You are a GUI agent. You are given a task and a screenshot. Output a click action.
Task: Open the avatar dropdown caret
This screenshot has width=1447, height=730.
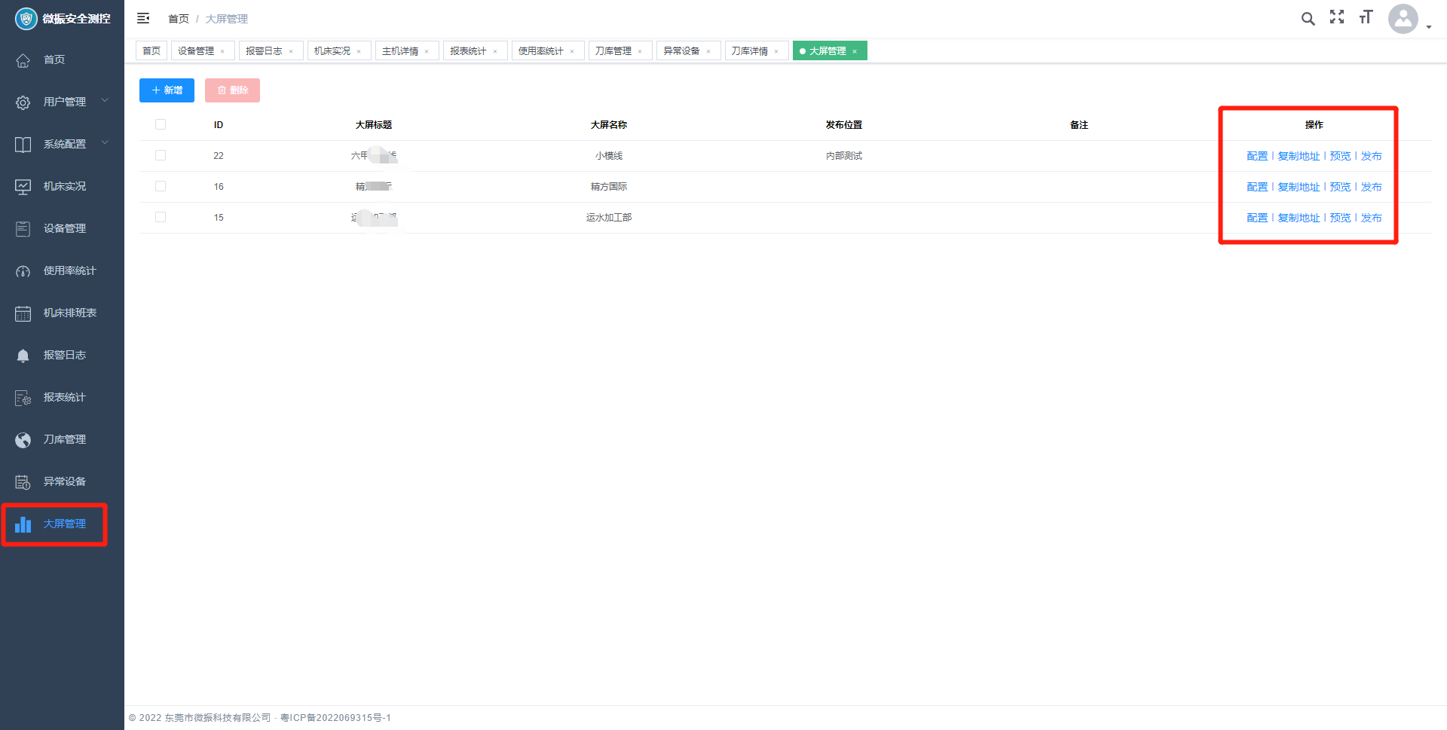click(1429, 27)
